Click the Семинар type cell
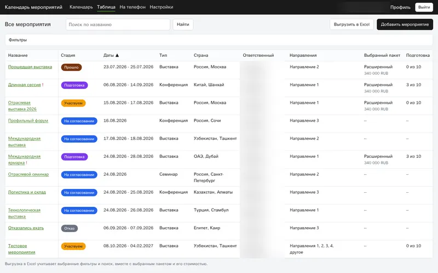Viewport: 438px width, 273px height. click(168, 174)
